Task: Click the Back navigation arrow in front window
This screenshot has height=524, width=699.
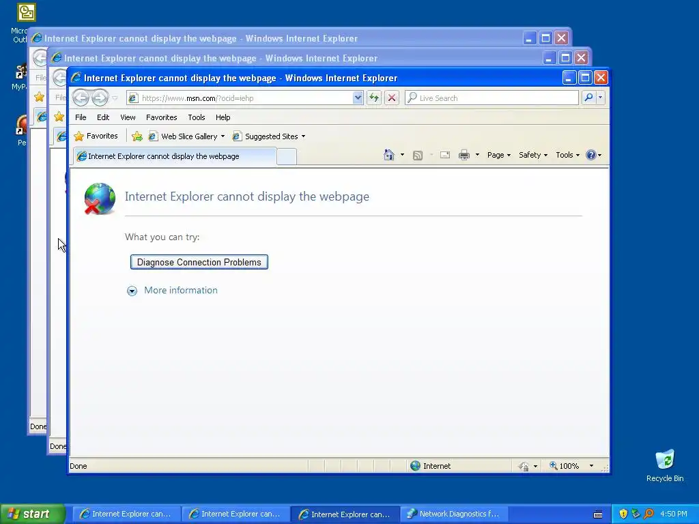Action: click(x=81, y=98)
